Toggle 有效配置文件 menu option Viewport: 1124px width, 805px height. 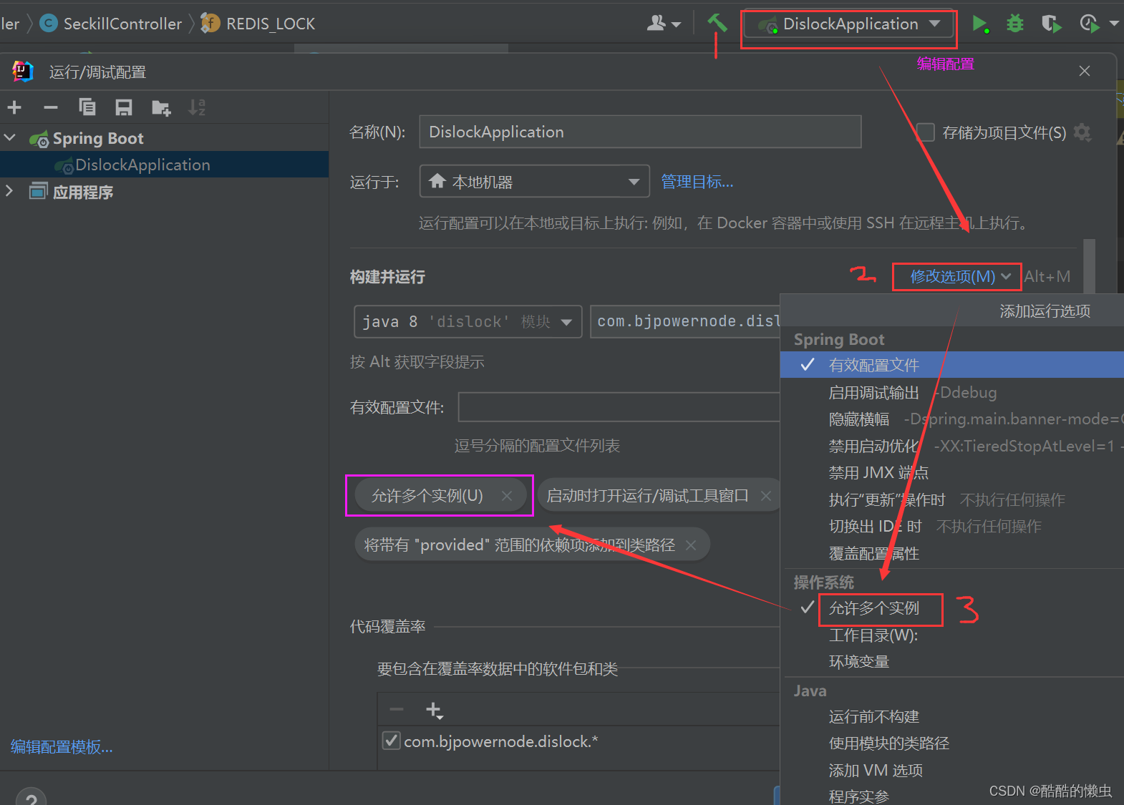click(x=951, y=365)
